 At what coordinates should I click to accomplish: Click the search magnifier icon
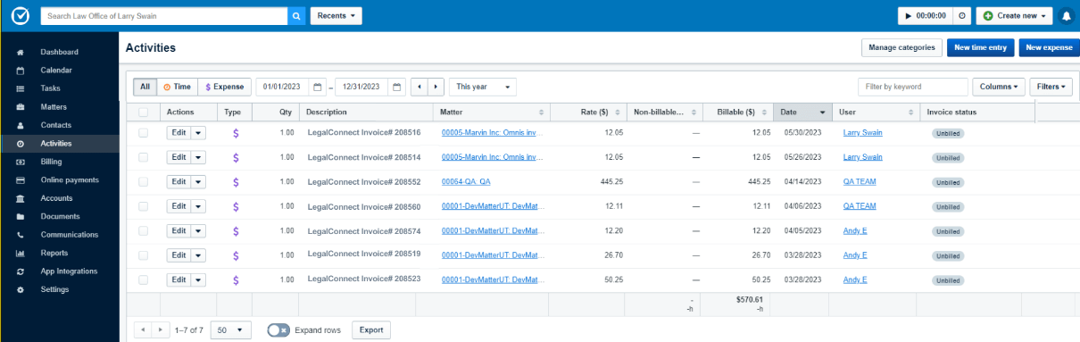tap(296, 16)
